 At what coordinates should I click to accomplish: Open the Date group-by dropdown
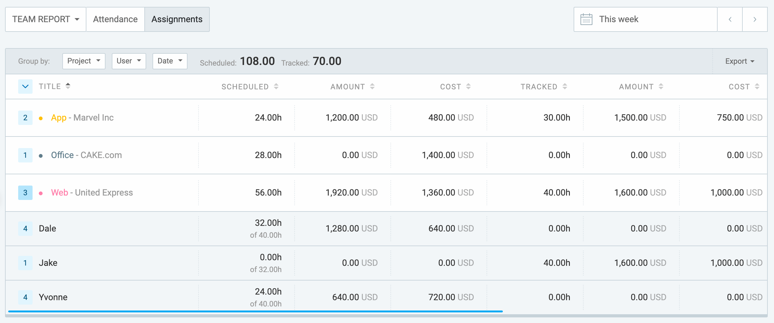170,61
